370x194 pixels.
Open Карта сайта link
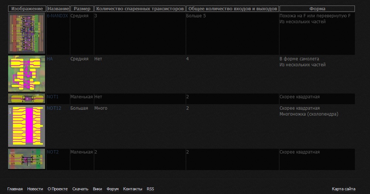tap(343, 189)
